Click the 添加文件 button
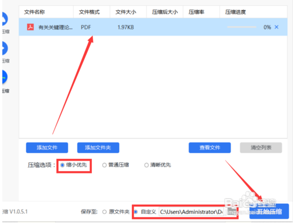 click(47, 148)
